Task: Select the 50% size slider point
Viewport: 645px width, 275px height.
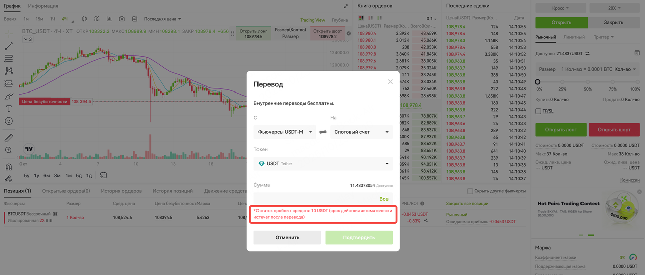Action: coord(588,82)
